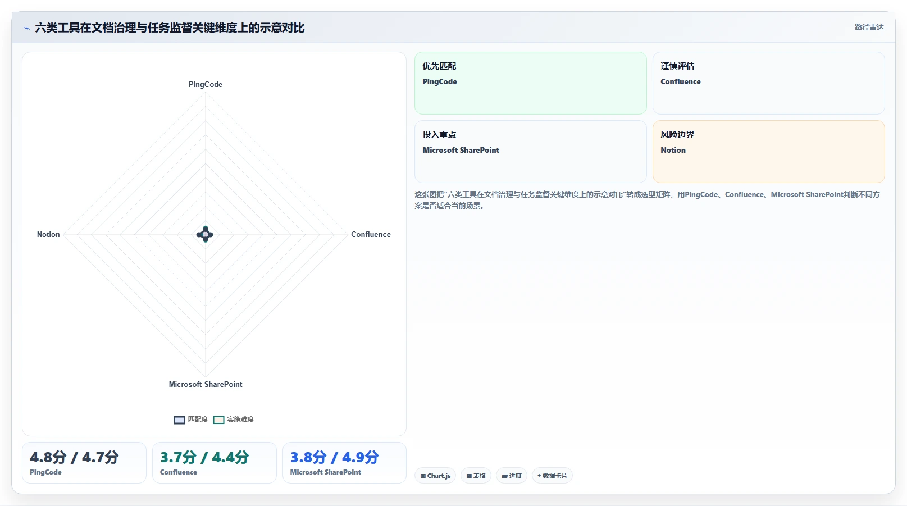
Task: Open the 投入重点 Microsoft SharePoint card
Action: pyautogui.click(x=530, y=152)
